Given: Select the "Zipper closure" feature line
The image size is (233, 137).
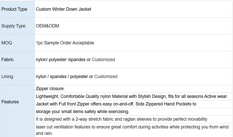Looking at the screenshot, I should tap(50, 89).
